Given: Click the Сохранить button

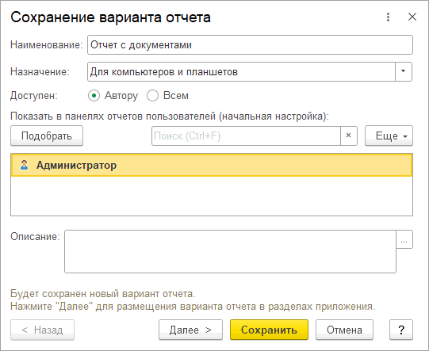Looking at the screenshot, I should [270, 330].
